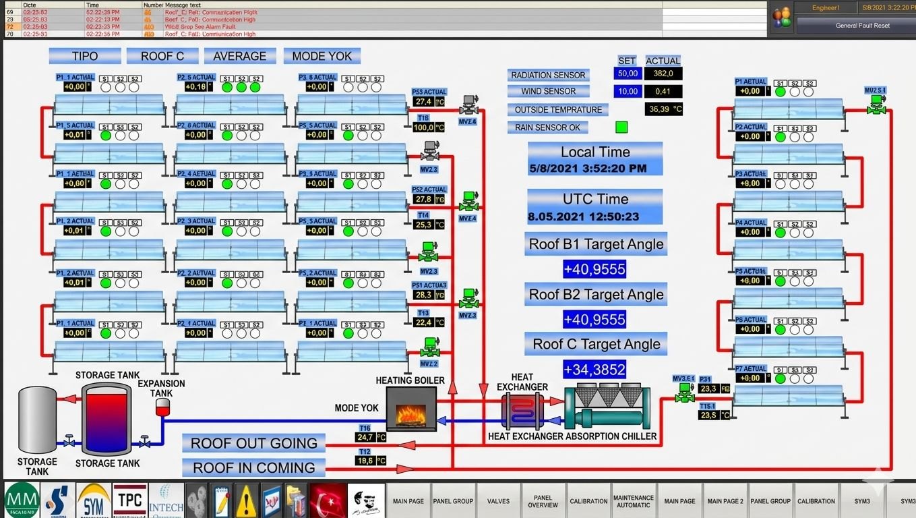This screenshot has width=916, height=518.
Task: Open the monitor screen icon in bottom bar
Action: (272, 500)
